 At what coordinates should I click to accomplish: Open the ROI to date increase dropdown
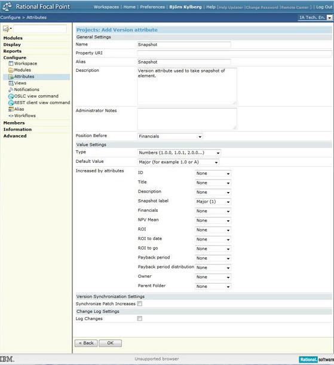click(213, 239)
